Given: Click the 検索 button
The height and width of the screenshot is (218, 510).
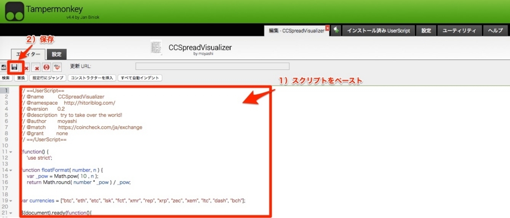Looking at the screenshot, I should [6, 78].
